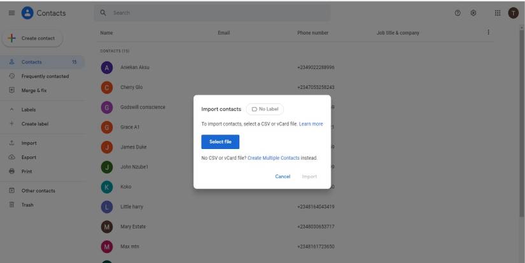Screen dimensions: 525x263
Task: Open the Help question mark icon
Action: pos(458,13)
